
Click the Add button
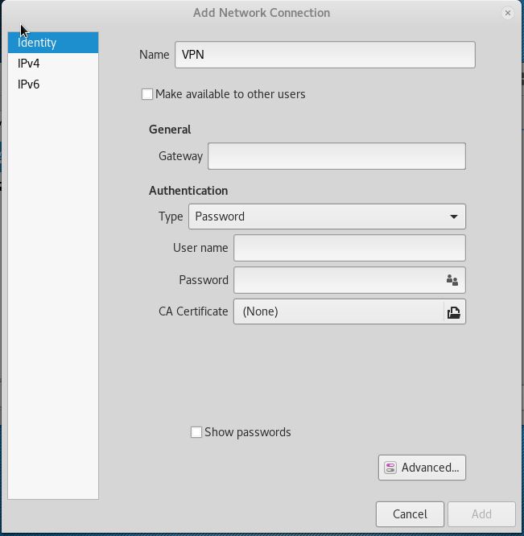(x=481, y=514)
